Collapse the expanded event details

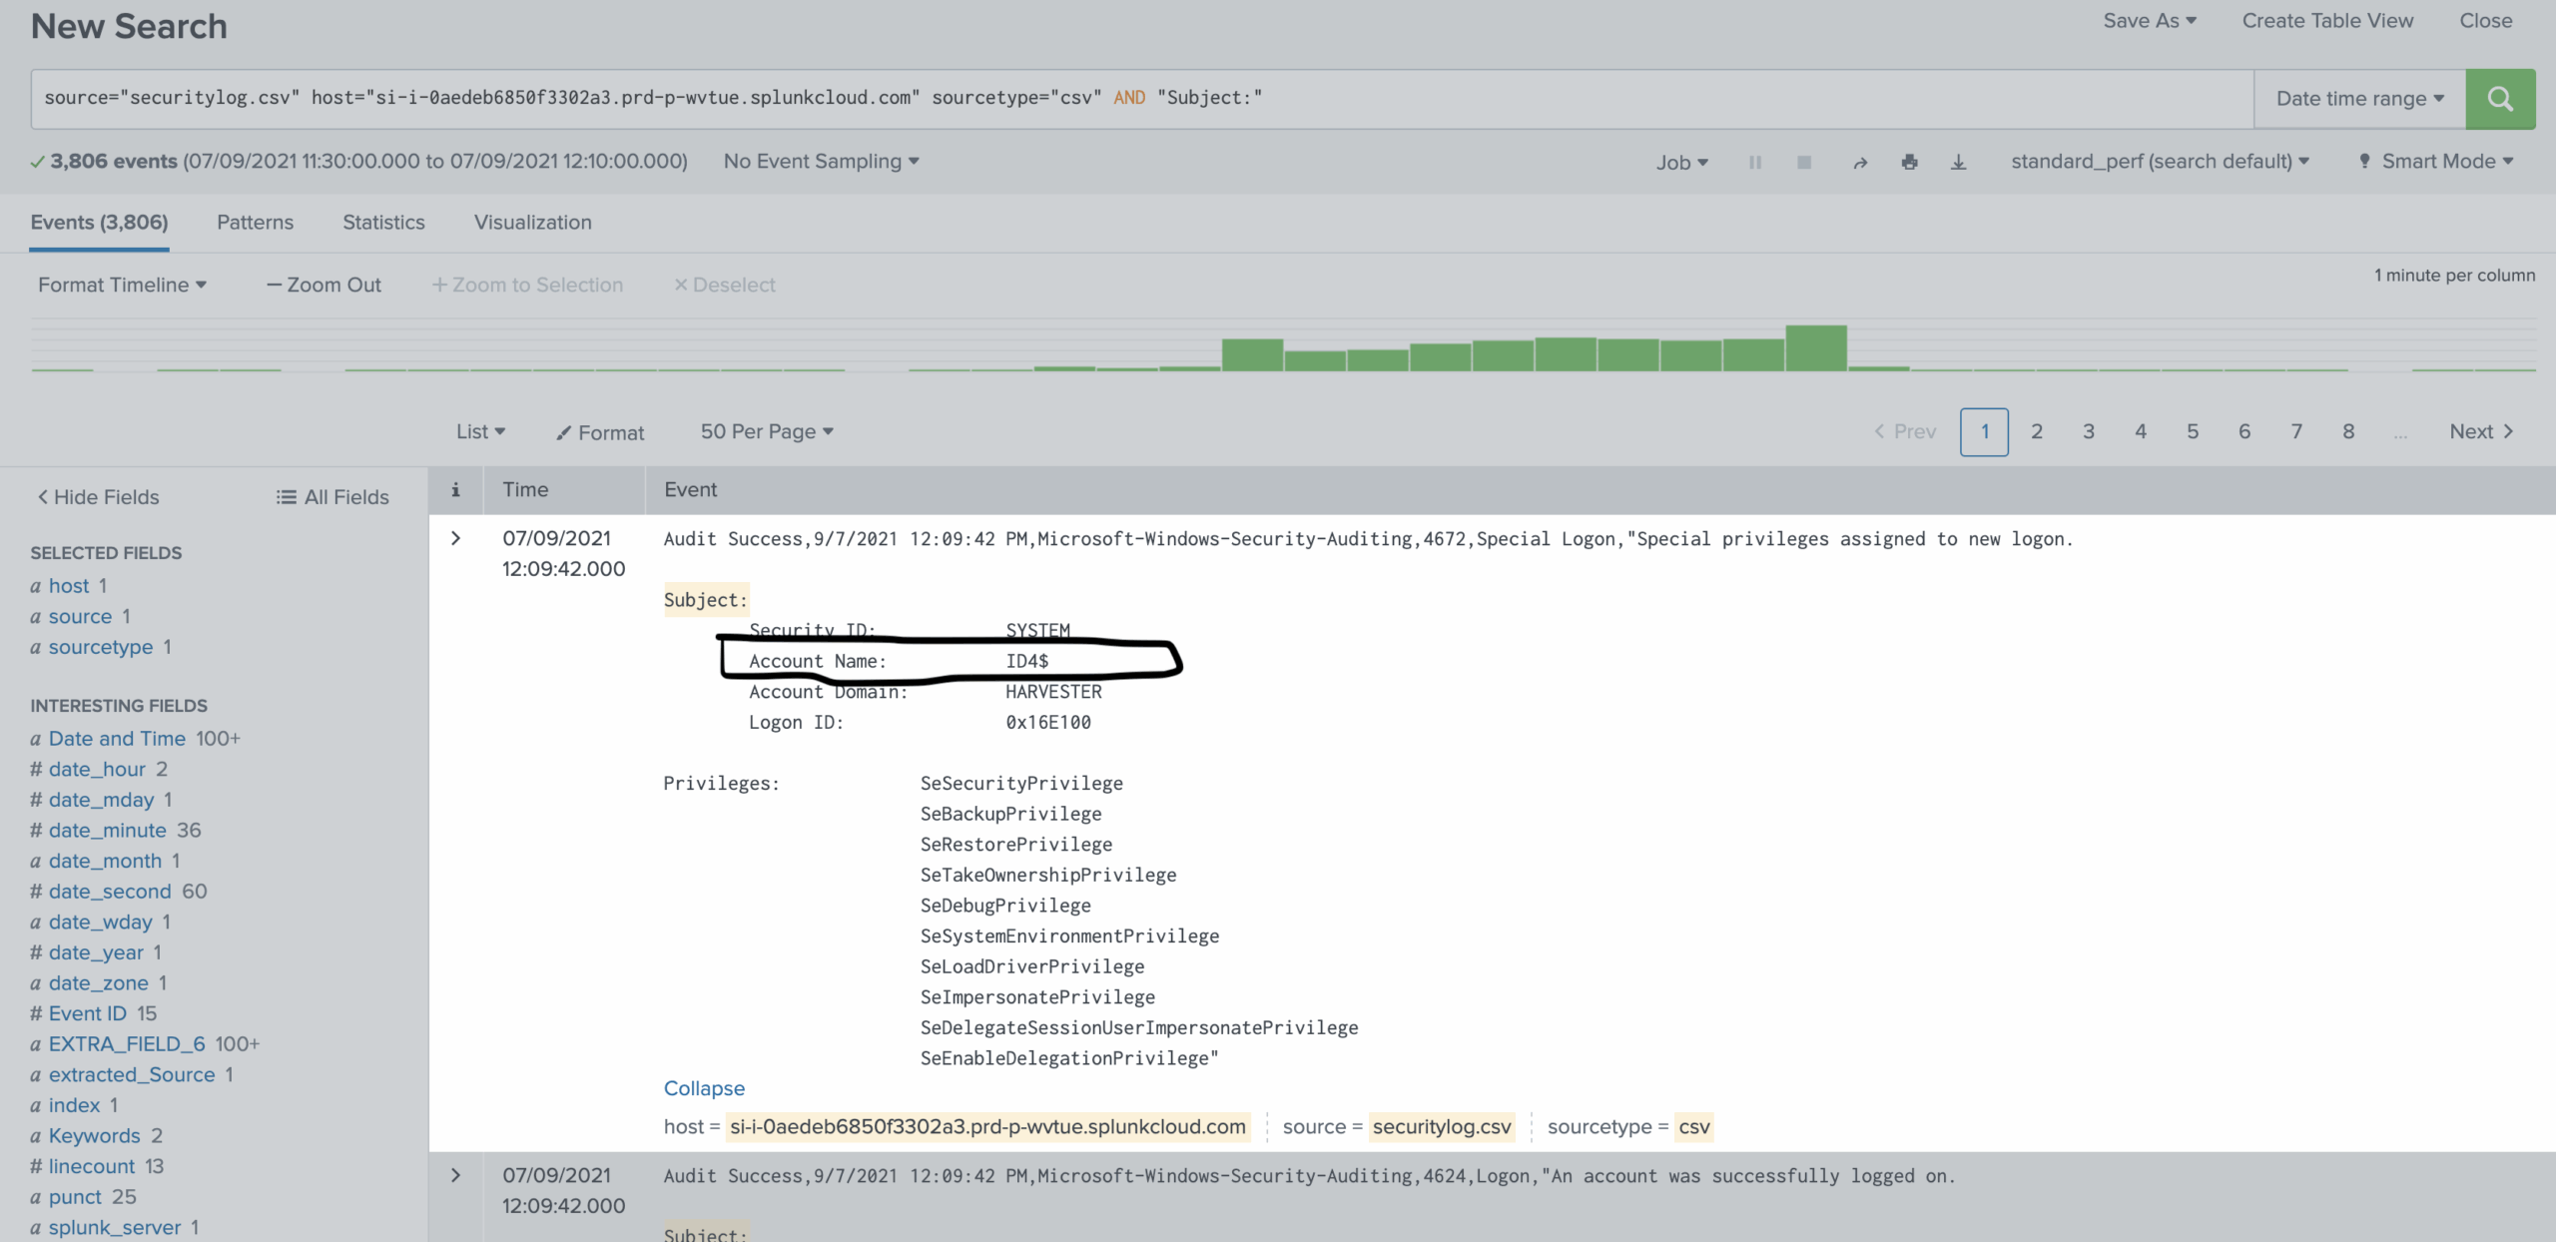704,1088
